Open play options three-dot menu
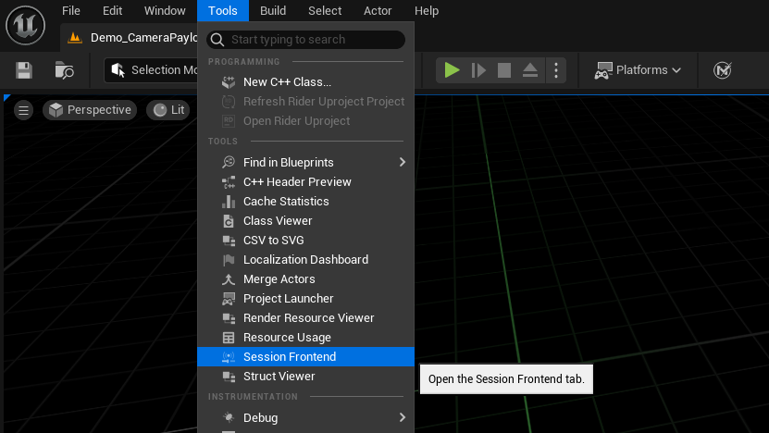The image size is (769, 433). pyautogui.click(x=555, y=70)
